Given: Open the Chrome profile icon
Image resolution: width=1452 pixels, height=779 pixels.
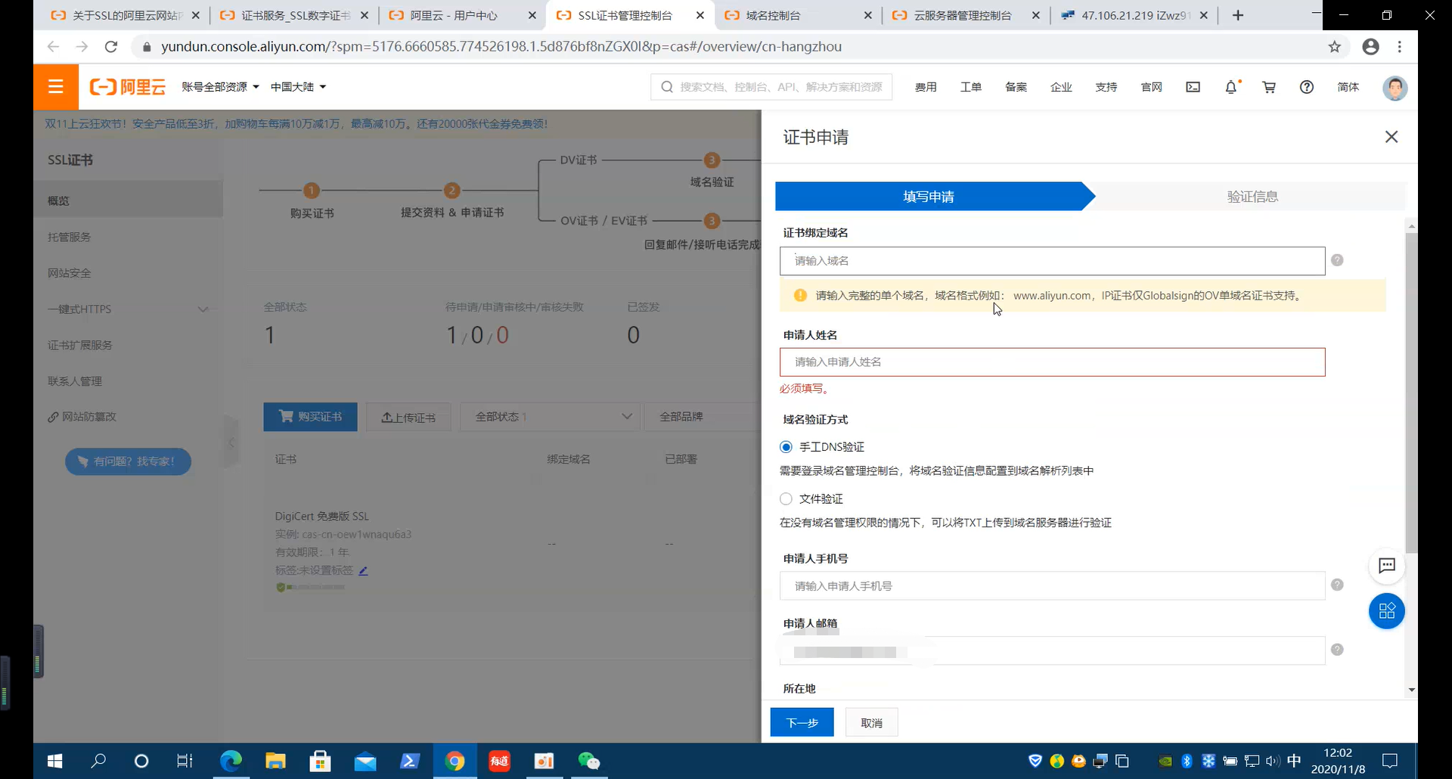Looking at the screenshot, I should tap(1370, 47).
